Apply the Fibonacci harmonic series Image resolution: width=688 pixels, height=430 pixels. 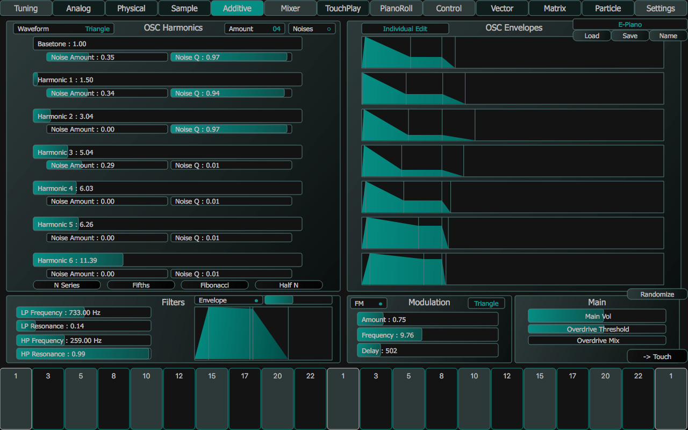pyautogui.click(x=214, y=285)
